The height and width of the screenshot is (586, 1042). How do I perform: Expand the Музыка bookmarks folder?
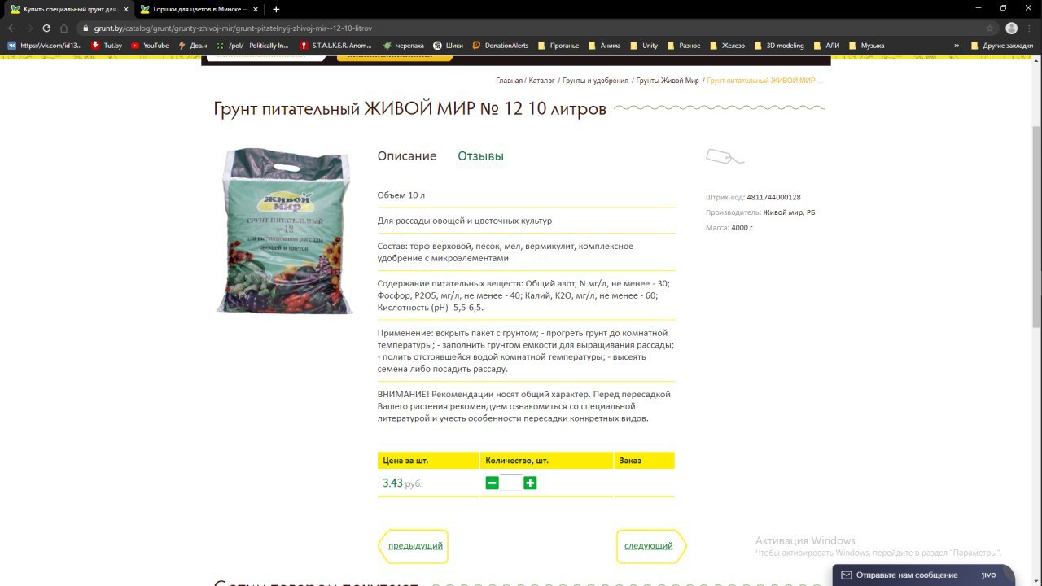coord(866,46)
